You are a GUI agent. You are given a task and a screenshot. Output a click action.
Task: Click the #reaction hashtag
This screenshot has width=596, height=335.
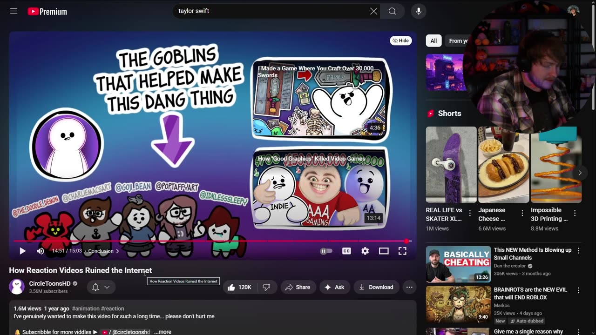click(113, 308)
